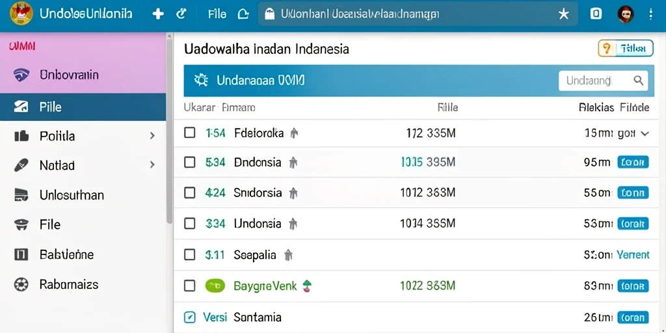Click pin icon beside Fdelorolka row

(x=294, y=133)
